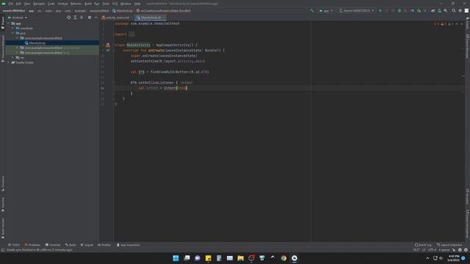Viewport: 470px width, 264px height.
Task: Click the onCreate breadcrumb item
Action: pos(163,10)
